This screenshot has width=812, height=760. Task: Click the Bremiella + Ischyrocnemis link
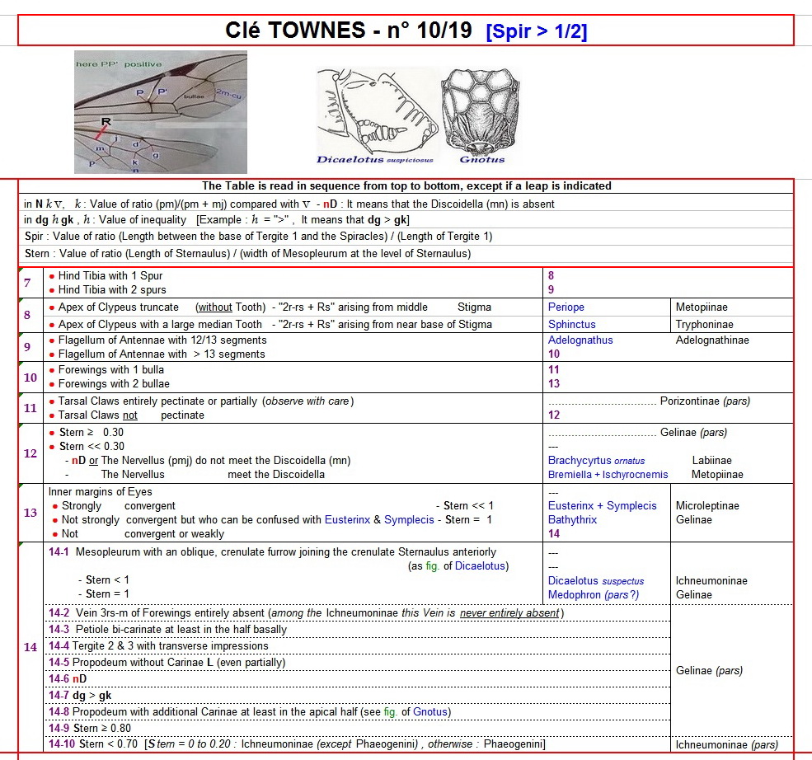pyautogui.click(x=608, y=475)
